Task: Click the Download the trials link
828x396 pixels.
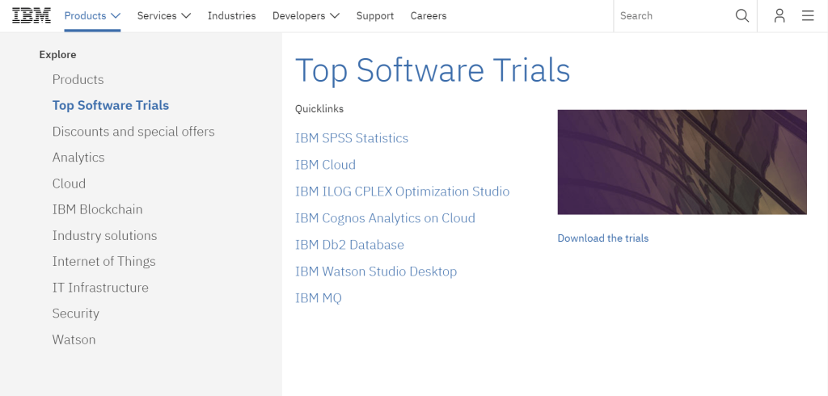Action: pos(602,238)
